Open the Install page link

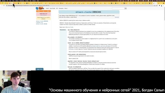tap(47, 8)
